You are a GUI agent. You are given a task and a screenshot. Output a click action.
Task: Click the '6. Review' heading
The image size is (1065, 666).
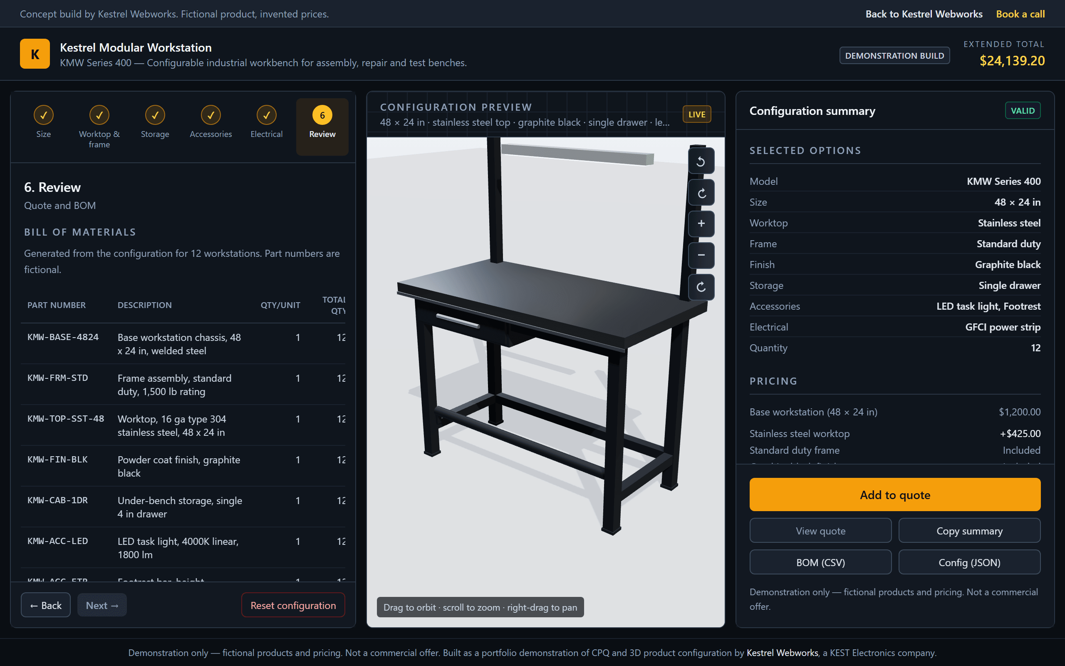click(x=52, y=187)
